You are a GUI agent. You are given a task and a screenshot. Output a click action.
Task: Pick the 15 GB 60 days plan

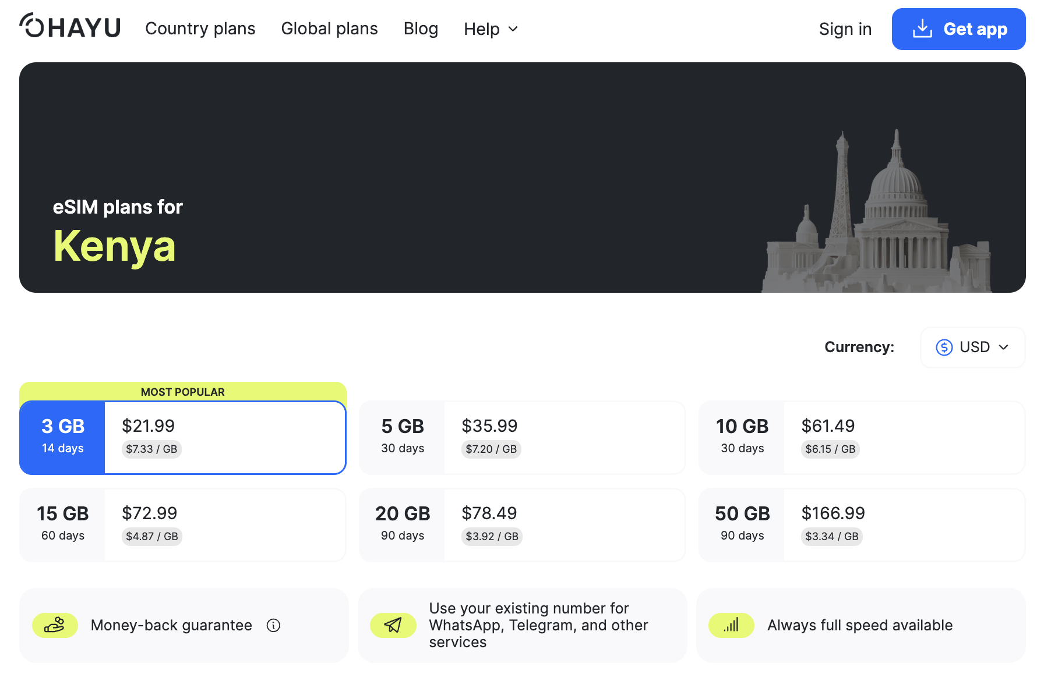click(183, 524)
